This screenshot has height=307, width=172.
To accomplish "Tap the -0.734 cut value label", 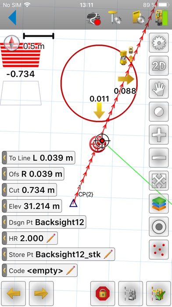I will point(21,74).
